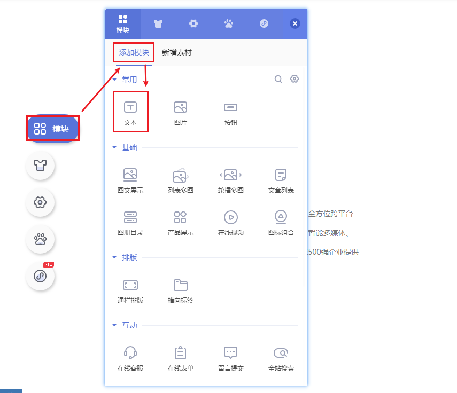Screen dimensions: 457x393
Task: Add the 图标组合 module
Action: point(281,223)
